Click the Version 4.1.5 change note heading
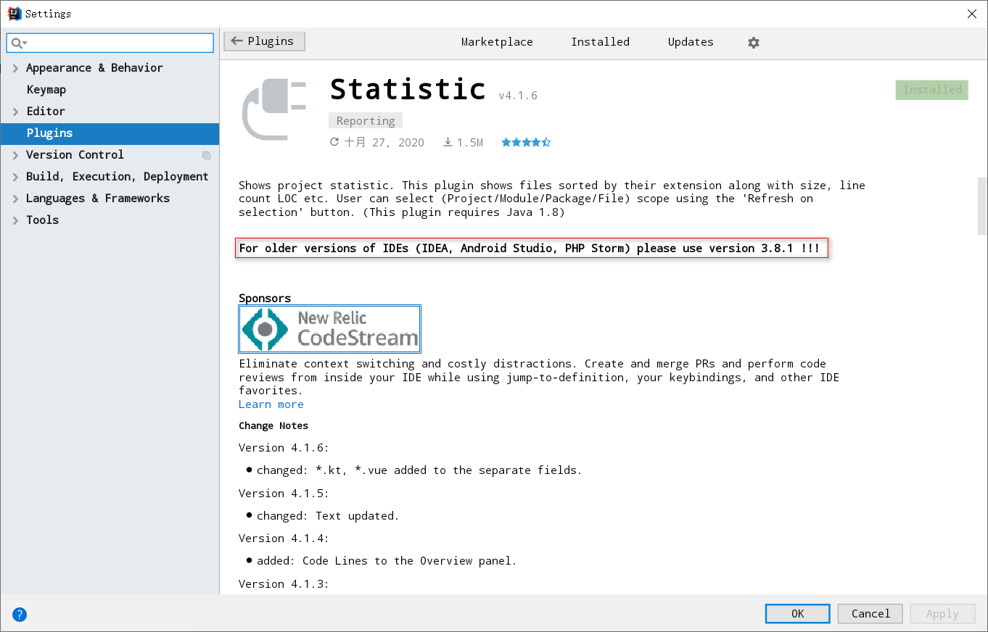The width and height of the screenshot is (988, 632). click(x=284, y=494)
